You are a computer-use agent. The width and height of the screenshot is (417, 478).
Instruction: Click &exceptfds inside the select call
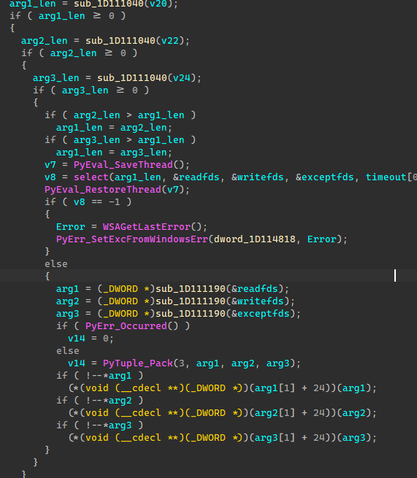(324, 177)
